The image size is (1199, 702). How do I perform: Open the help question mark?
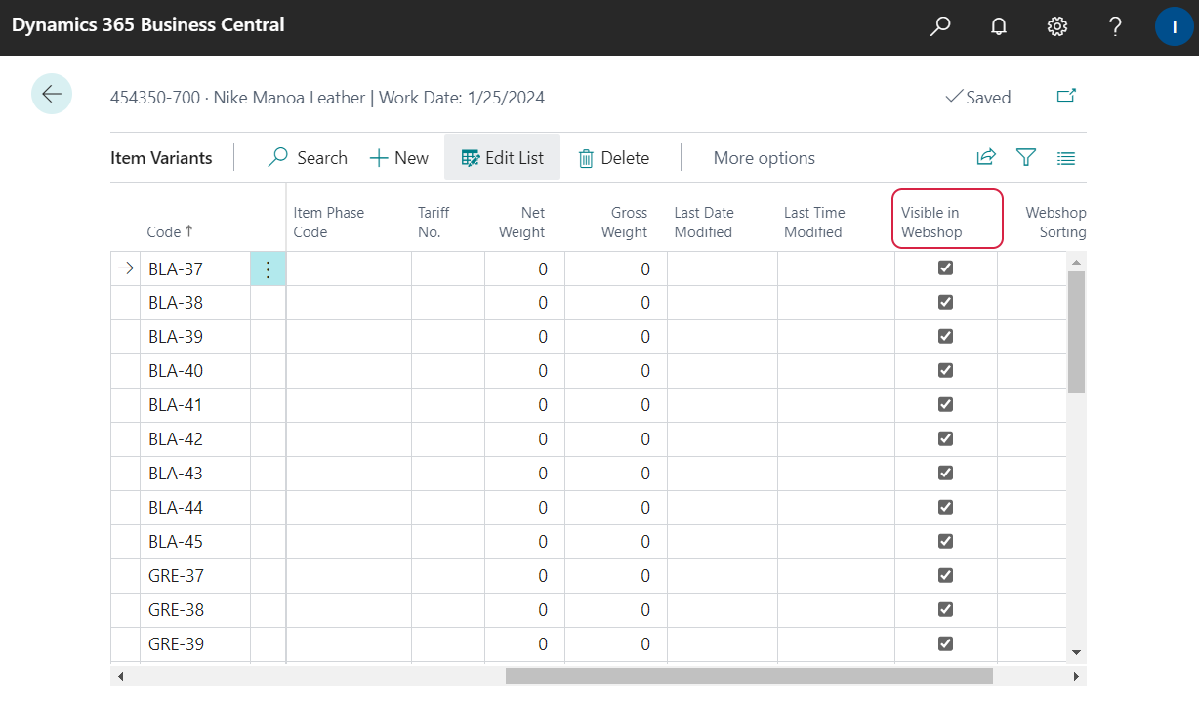[x=1115, y=26]
